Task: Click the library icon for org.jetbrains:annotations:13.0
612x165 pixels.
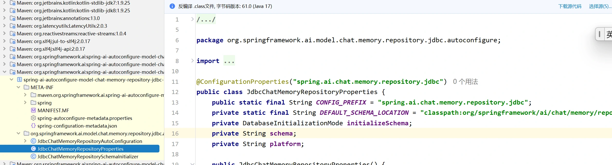Action: 12,18
